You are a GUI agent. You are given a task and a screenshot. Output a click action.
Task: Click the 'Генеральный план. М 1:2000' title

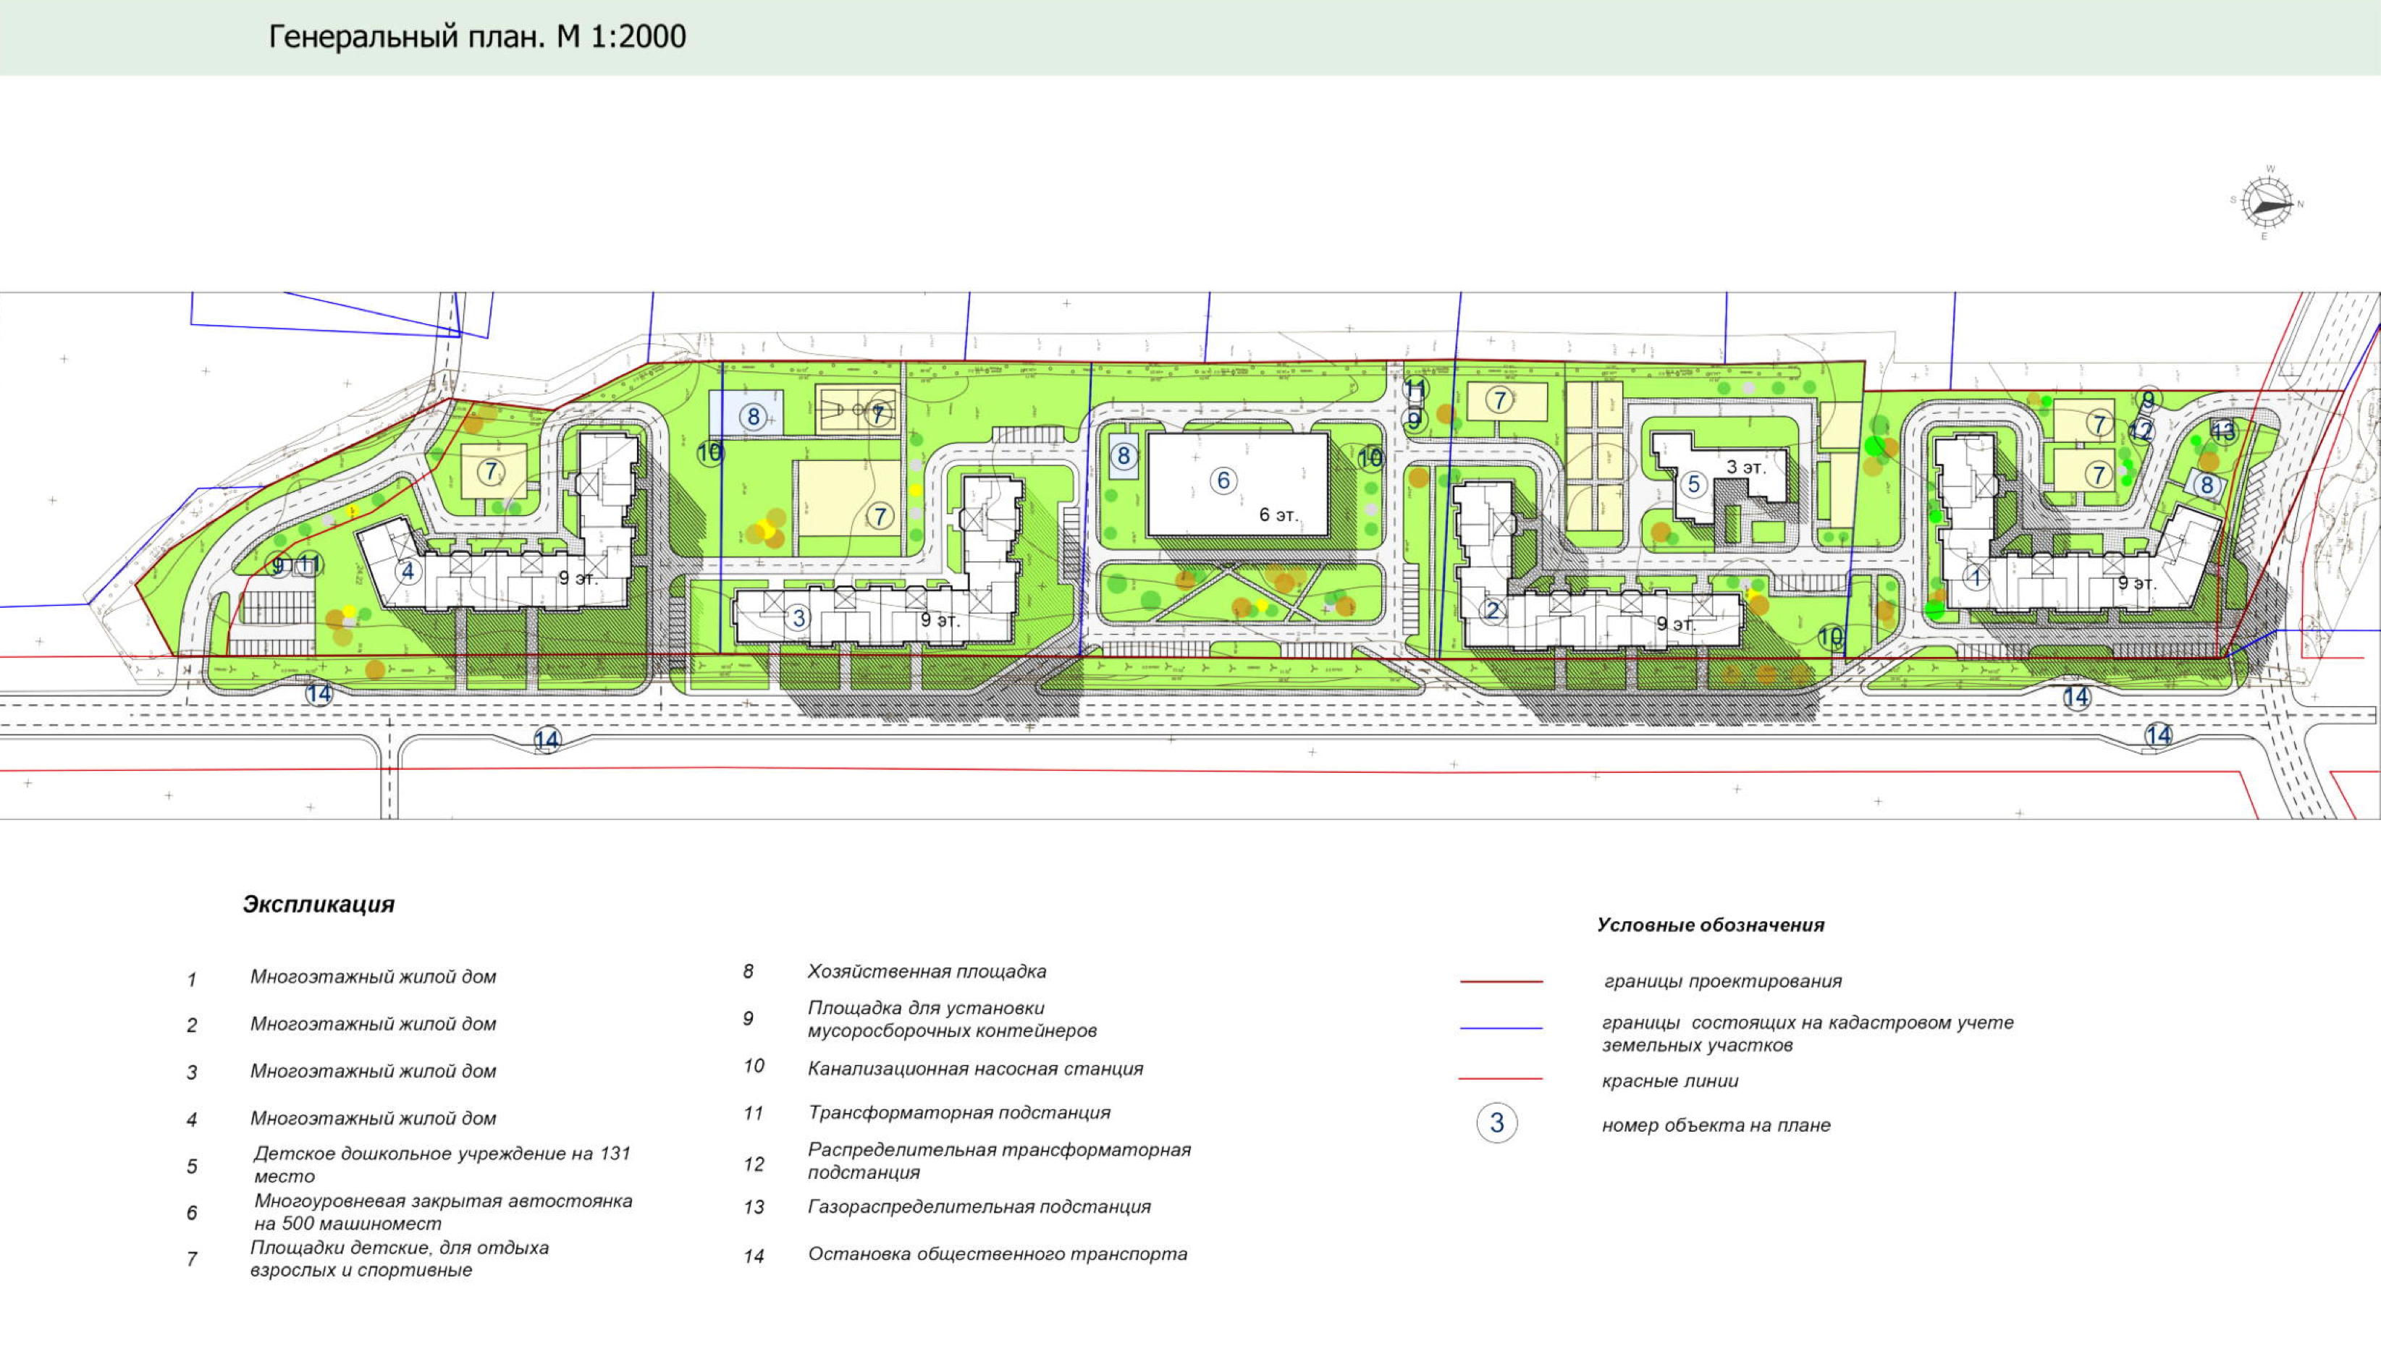477,37
